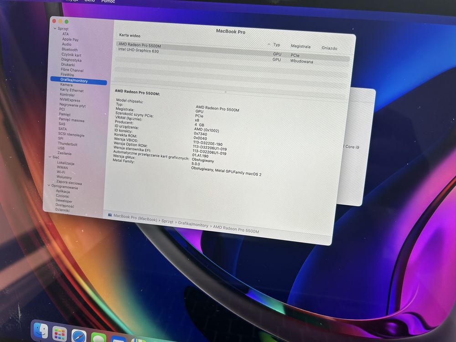Collapse the Sieć section in sidebar

(x=50, y=156)
